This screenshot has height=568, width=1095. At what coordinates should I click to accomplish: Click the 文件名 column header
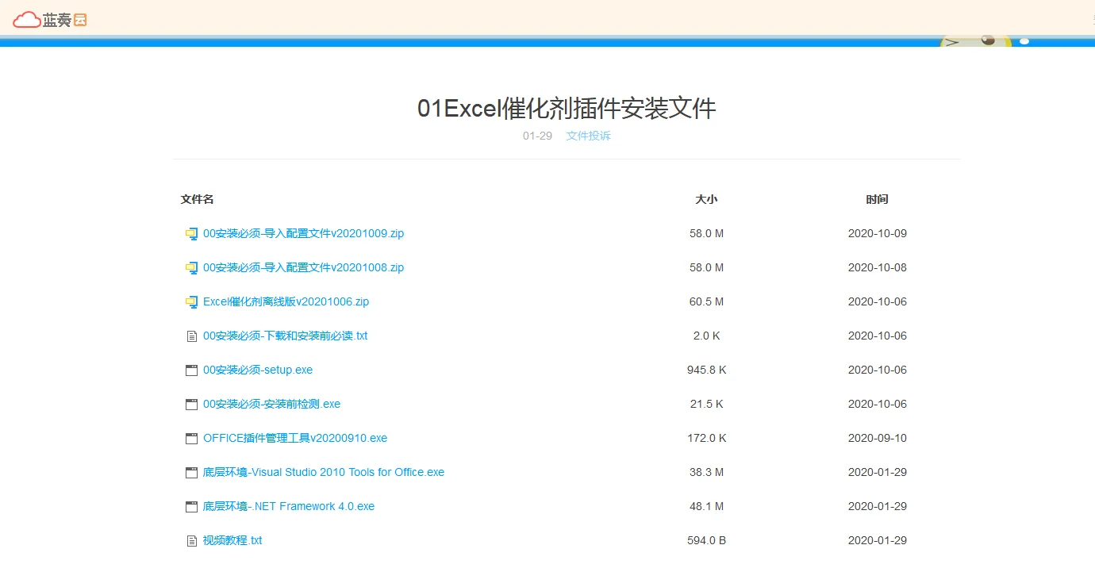click(198, 199)
